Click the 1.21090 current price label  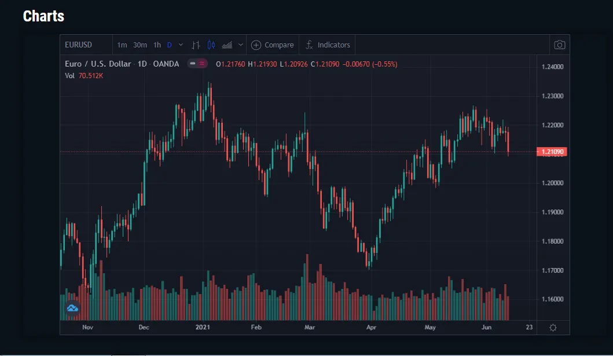click(552, 152)
